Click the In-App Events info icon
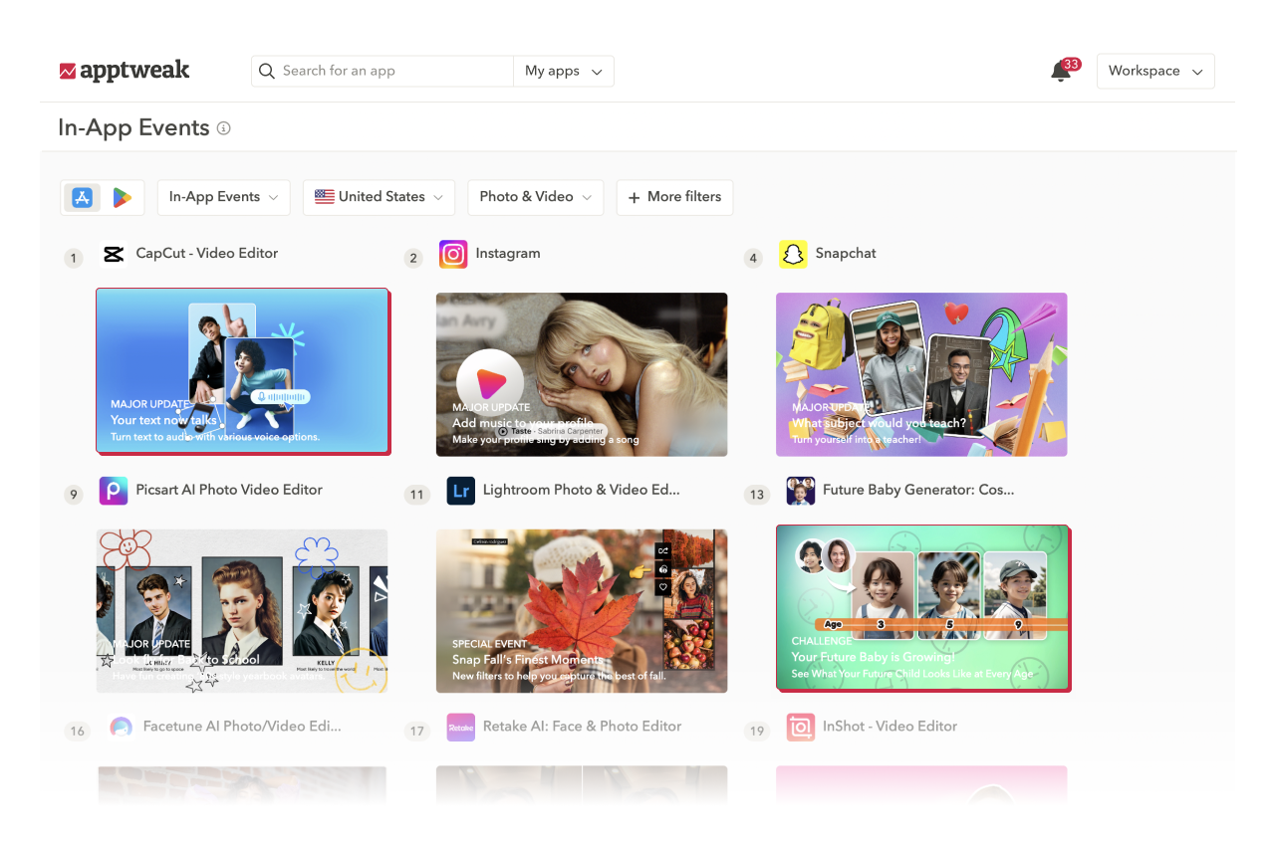This screenshot has height=846, width=1275. (x=224, y=128)
